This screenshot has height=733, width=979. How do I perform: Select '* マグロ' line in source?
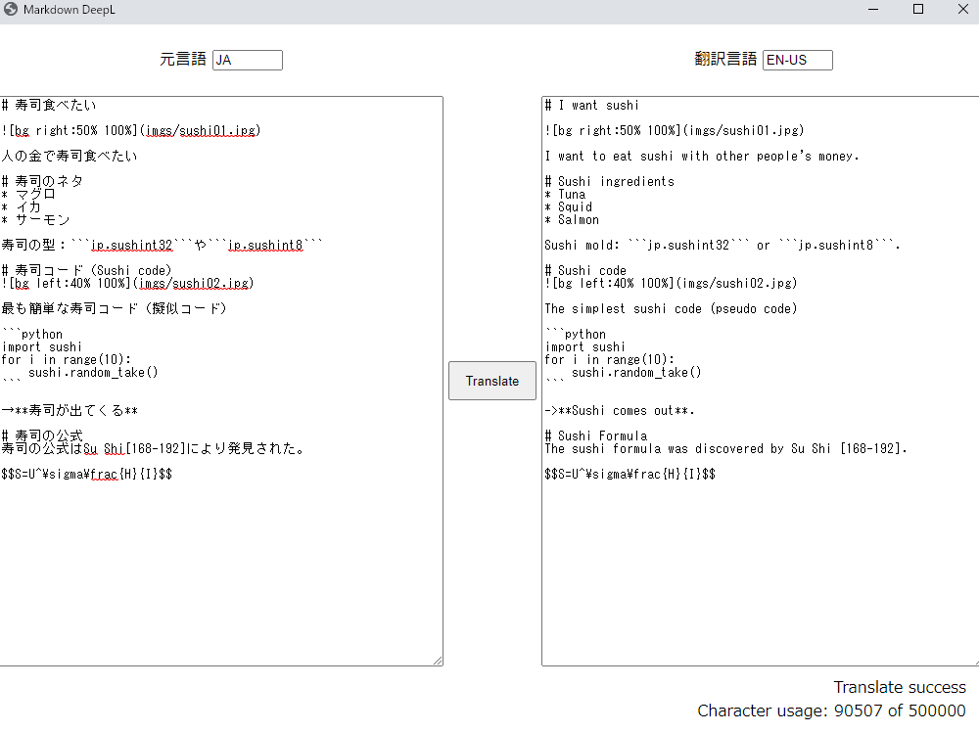coord(28,194)
